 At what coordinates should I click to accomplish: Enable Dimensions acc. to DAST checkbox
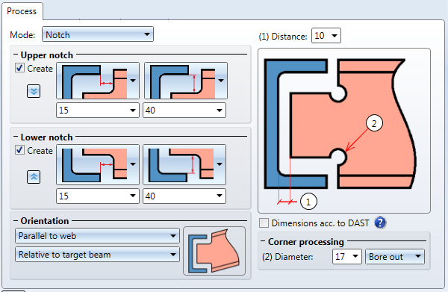click(x=264, y=223)
